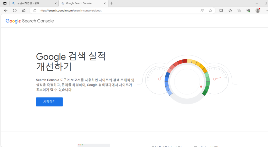The height and width of the screenshot is (147, 268).
Task: Click the 시작하기 button
Action: (49, 102)
